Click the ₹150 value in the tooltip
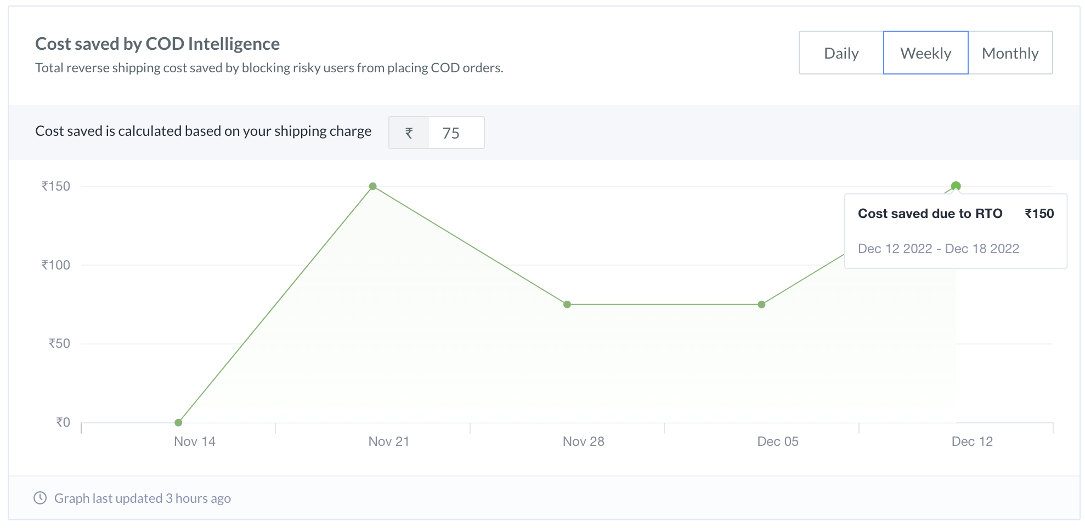 1039,214
